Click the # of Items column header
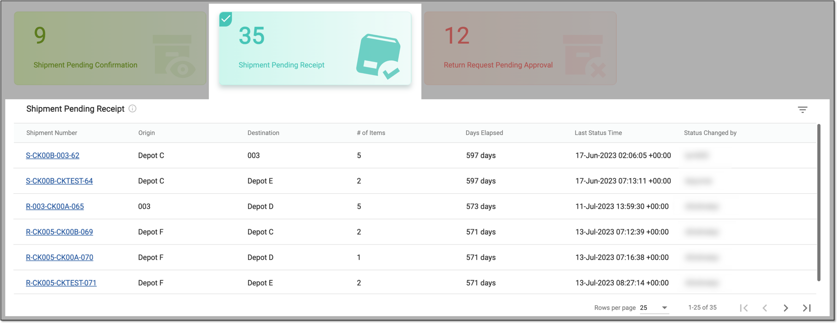The height and width of the screenshot is (323, 837). [371, 133]
